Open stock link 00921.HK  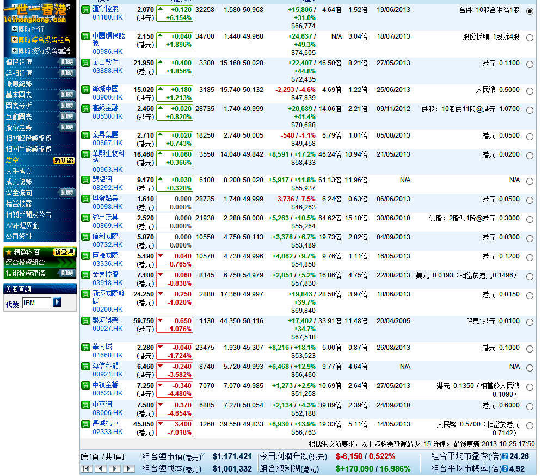pos(108,374)
